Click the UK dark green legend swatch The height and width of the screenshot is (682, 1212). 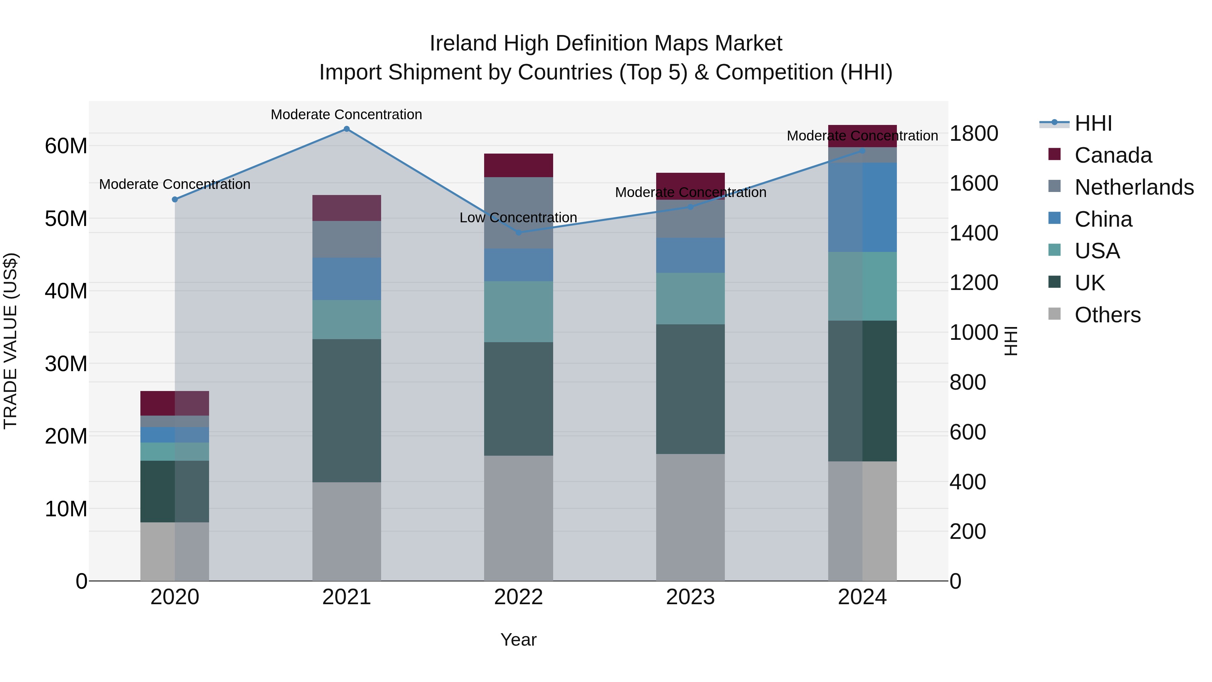point(1054,282)
